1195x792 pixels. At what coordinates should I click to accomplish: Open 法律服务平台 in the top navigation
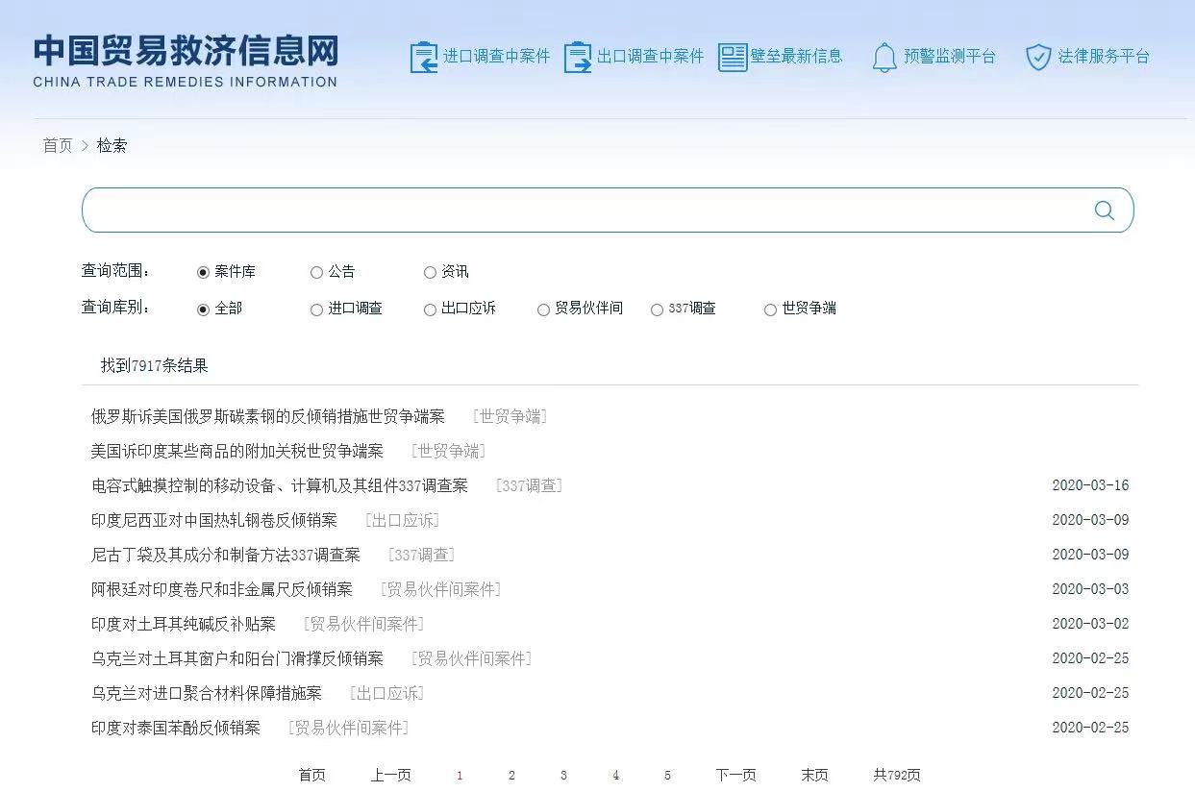[x=1103, y=57]
